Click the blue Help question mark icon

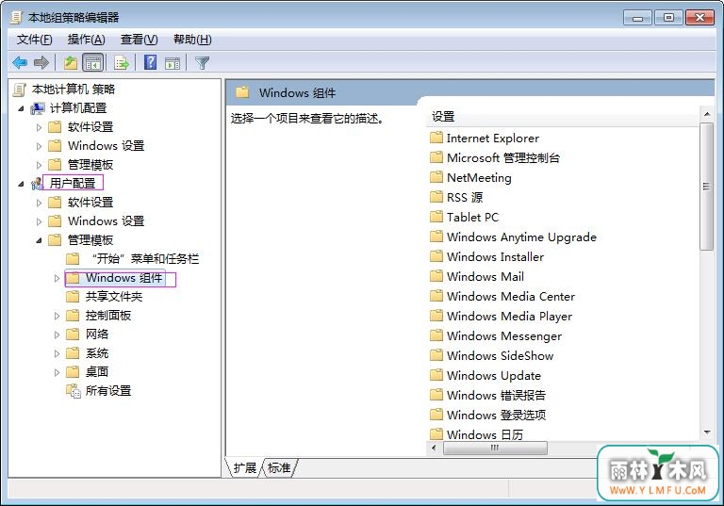pyautogui.click(x=151, y=62)
